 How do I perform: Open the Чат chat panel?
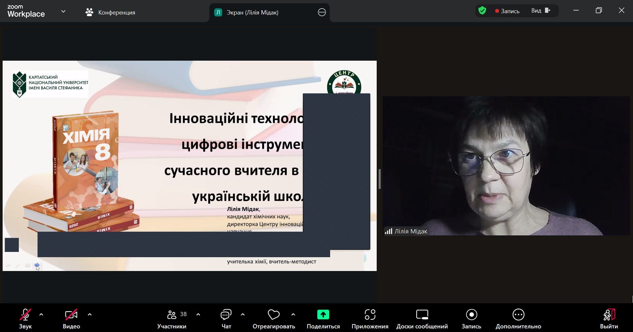(x=226, y=318)
